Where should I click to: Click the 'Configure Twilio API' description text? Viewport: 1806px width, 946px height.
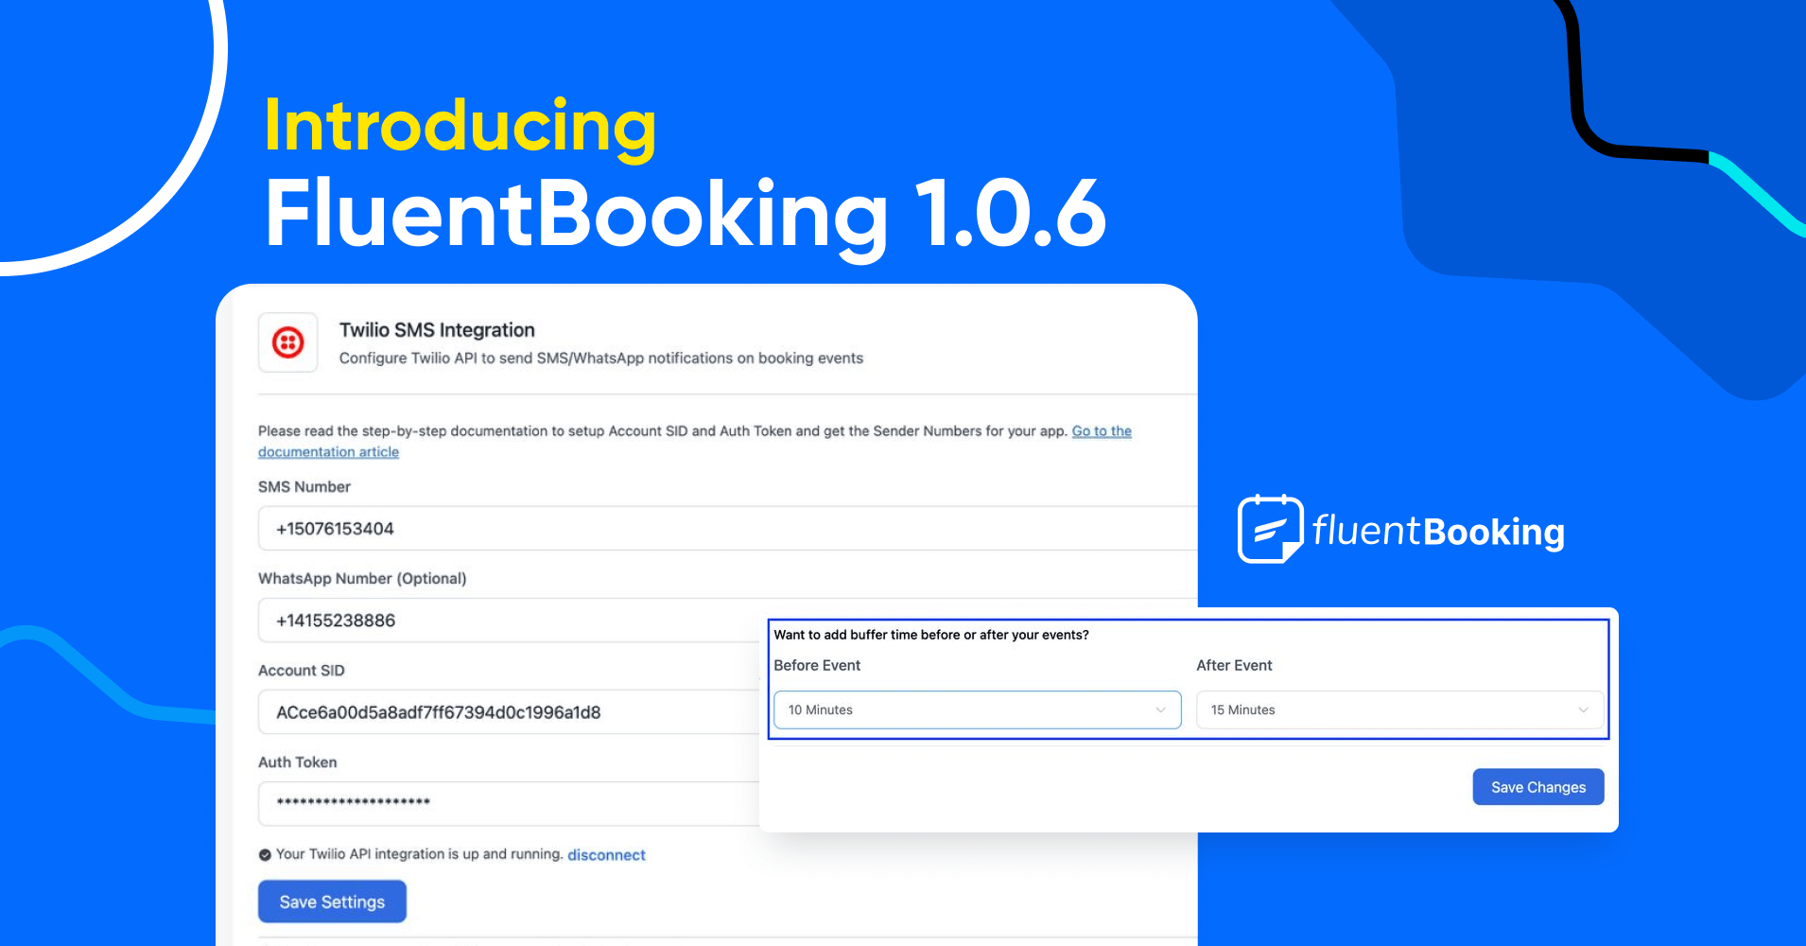pyautogui.click(x=601, y=358)
